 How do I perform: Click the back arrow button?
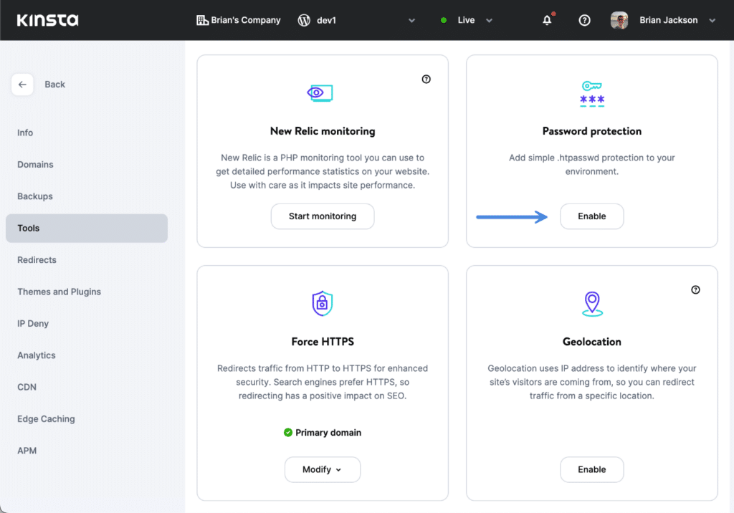(x=22, y=85)
